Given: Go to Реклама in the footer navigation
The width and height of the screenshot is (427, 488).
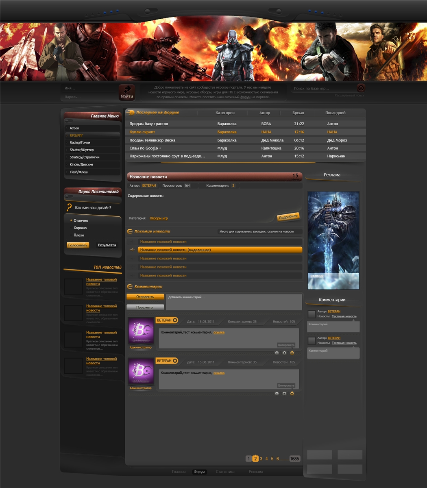Looking at the screenshot, I should pyautogui.click(x=256, y=472).
